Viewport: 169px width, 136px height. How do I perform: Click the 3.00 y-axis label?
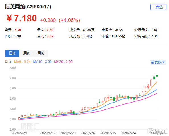coord(13,119)
